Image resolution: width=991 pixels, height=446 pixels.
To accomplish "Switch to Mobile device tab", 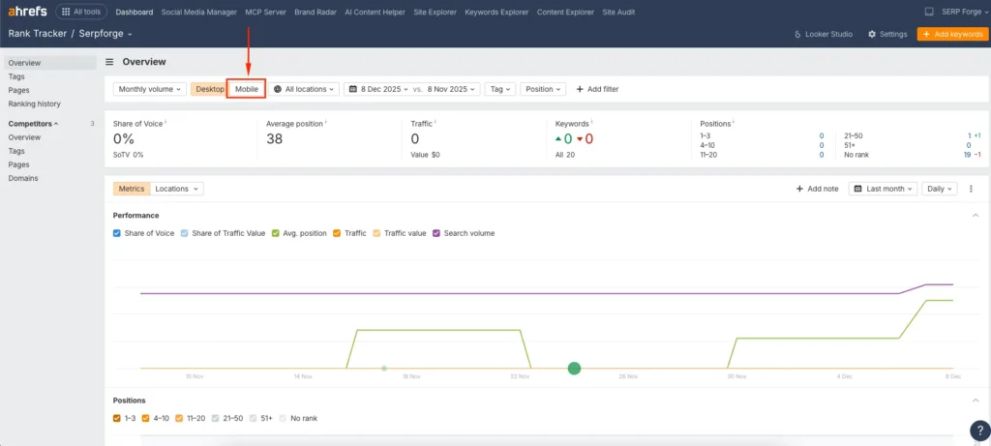I will [247, 89].
